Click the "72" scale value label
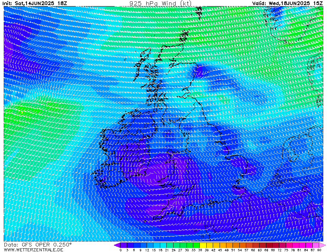This screenshot has width=327, height=252. tap(280, 250)
